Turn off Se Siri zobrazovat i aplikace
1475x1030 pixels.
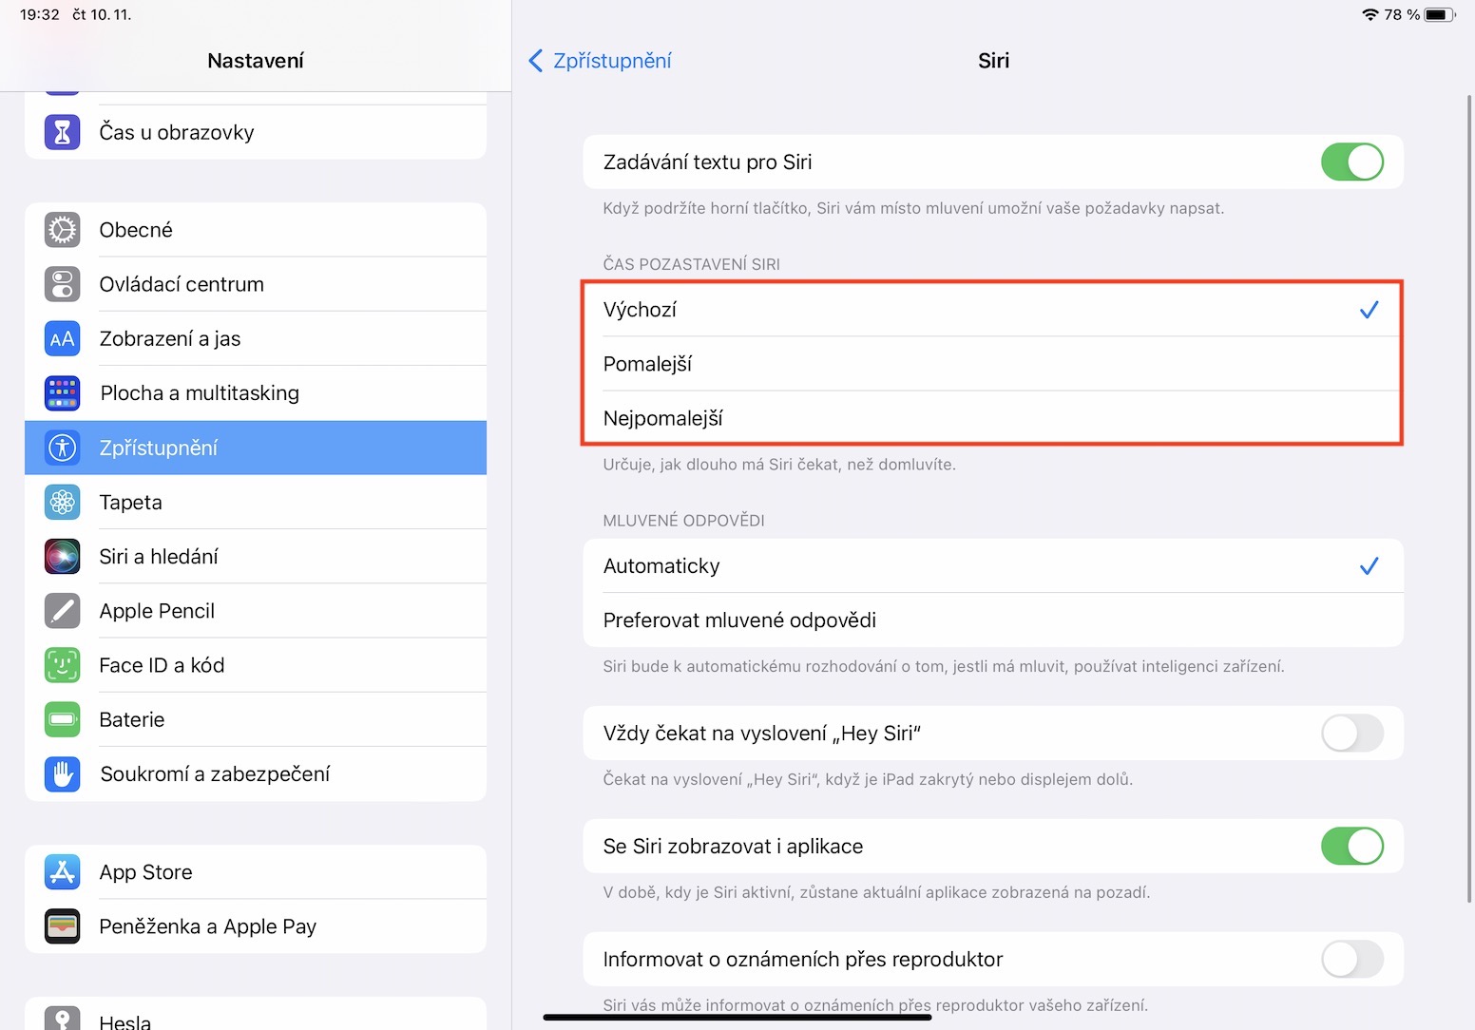[1351, 847]
